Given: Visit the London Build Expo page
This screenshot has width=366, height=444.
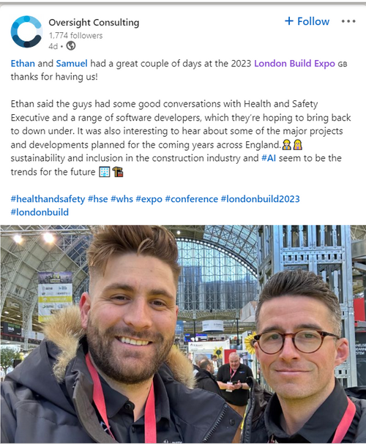Looking at the screenshot, I should (x=294, y=63).
